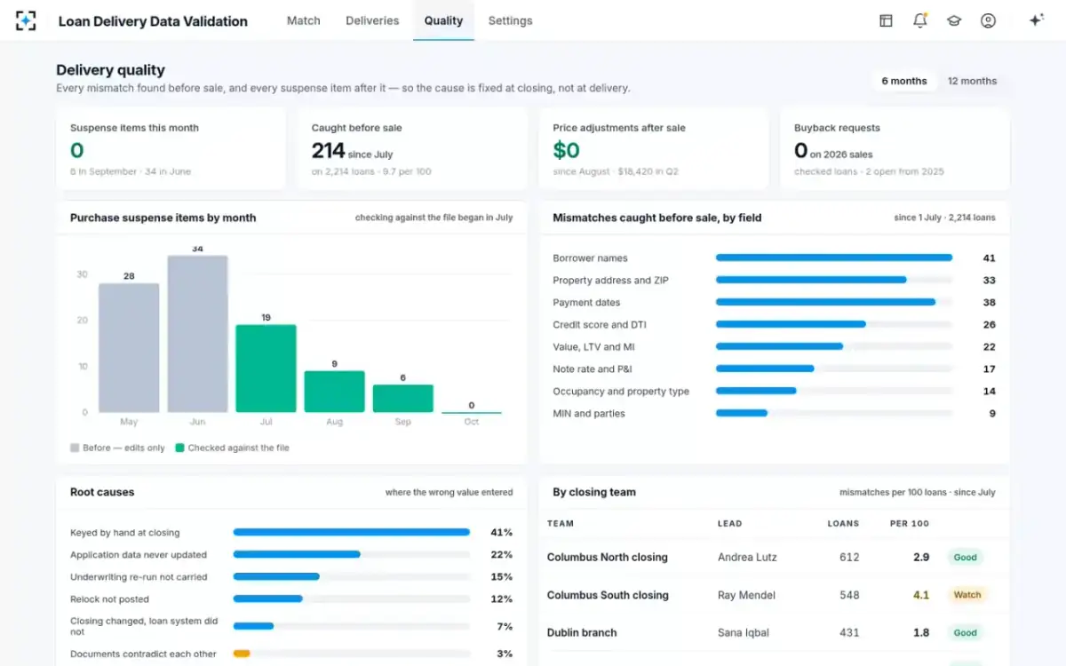
Task: Toggle the 'Checked against the file' legend item
Action: (232, 448)
